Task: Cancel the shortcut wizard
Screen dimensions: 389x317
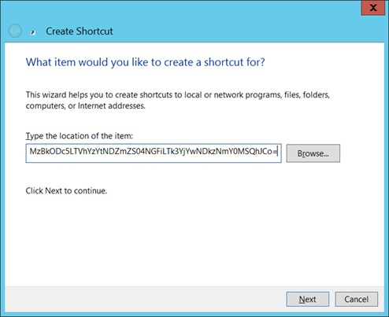Action: pos(357,299)
